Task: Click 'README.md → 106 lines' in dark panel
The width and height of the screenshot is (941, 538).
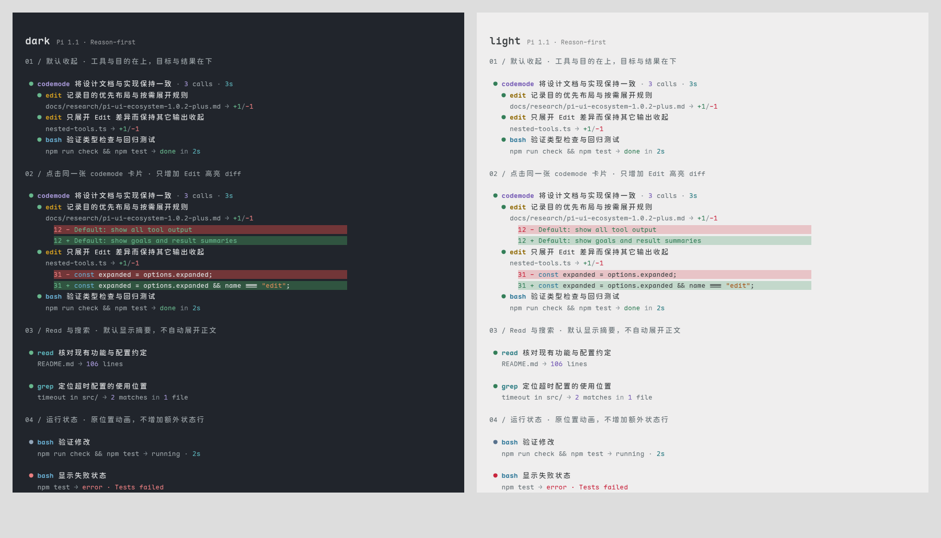Action: pos(80,364)
